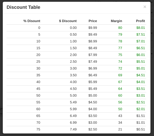Click the $2.01 profit value
154x136 pixels.
click(x=141, y=109)
